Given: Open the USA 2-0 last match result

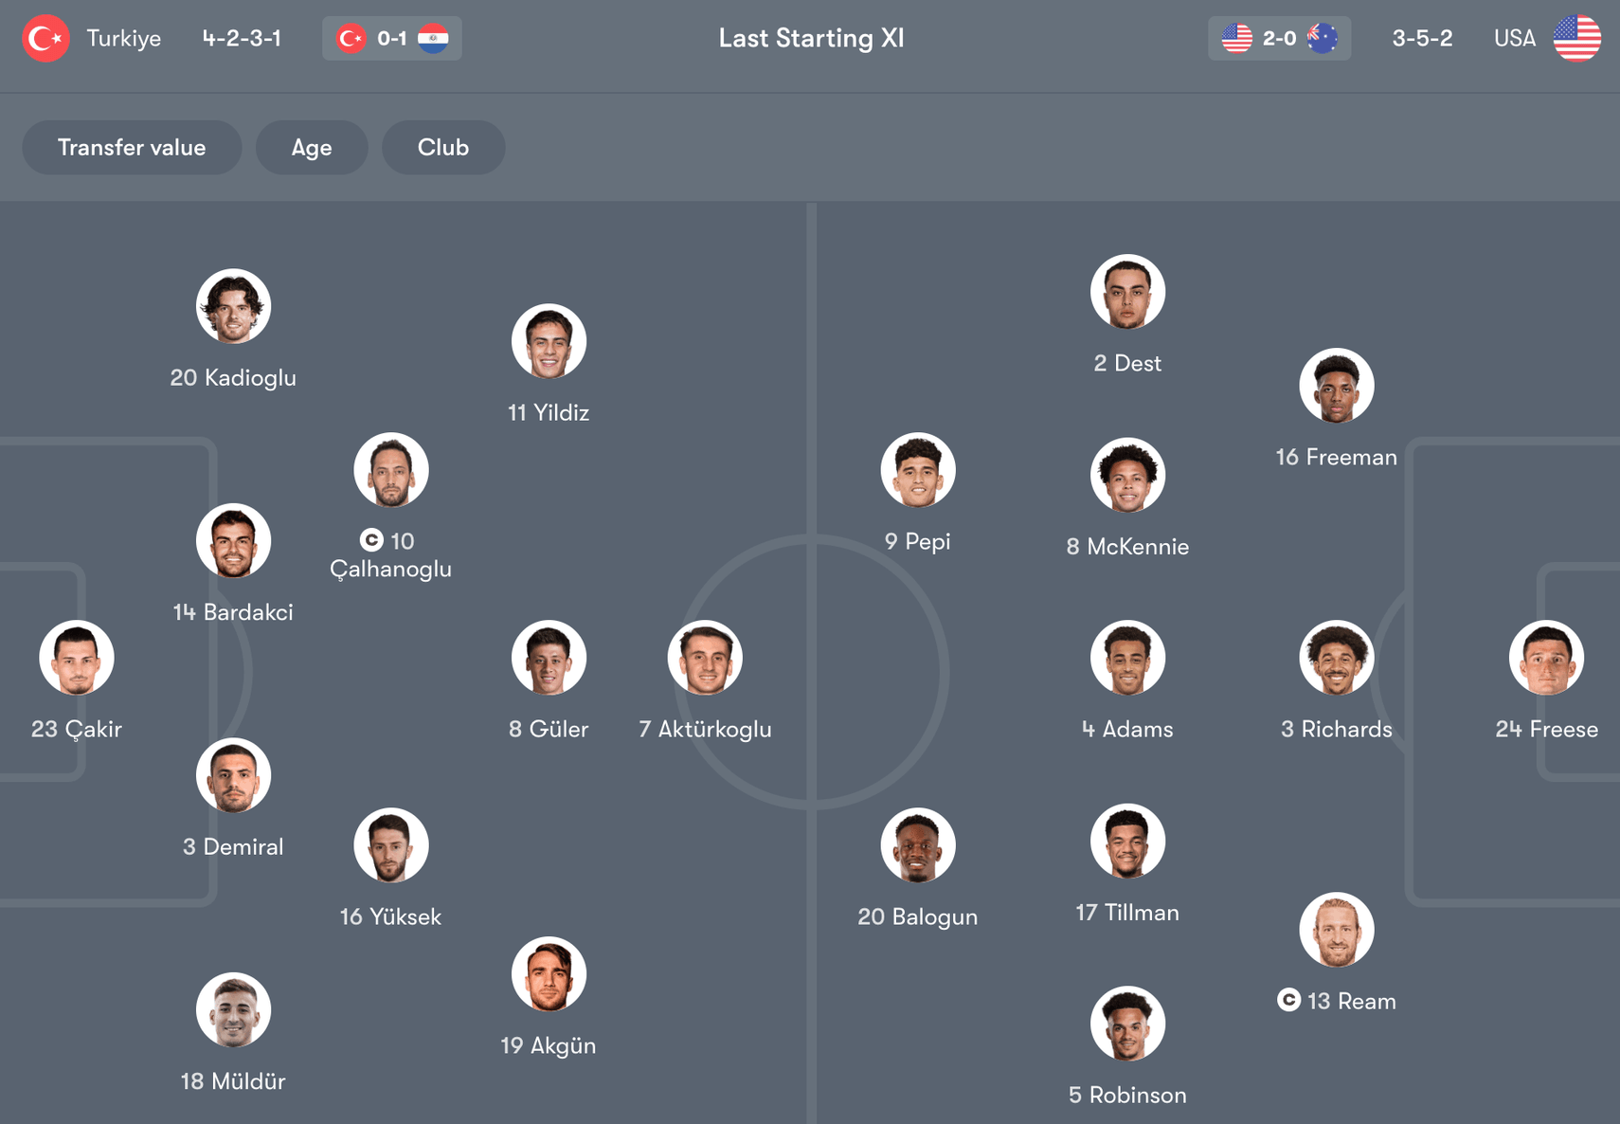Looking at the screenshot, I should [1279, 39].
